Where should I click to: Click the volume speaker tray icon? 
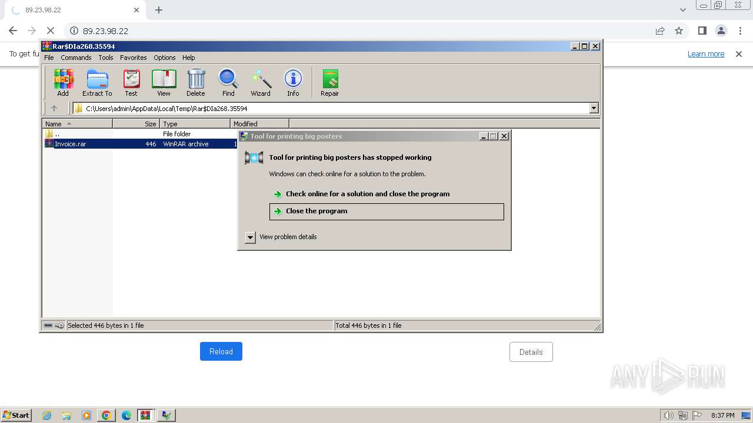point(668,415)
